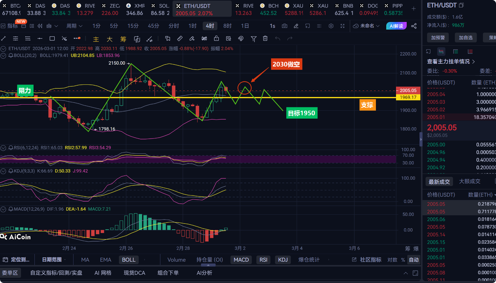Click the 加预警 button
The height and width of the screenshot is (283, 496).
pos(438,38)
